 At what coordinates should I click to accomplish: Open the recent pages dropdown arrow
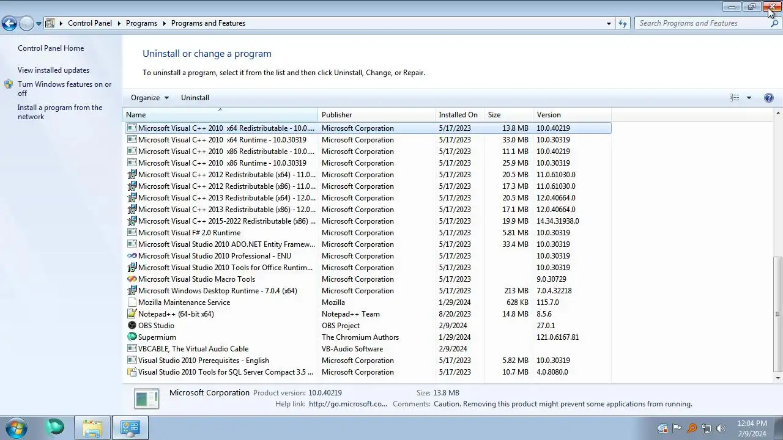pos(39,23)
